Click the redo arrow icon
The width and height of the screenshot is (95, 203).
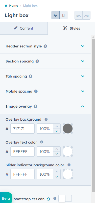pyautogui.click(x=87, y=15)
